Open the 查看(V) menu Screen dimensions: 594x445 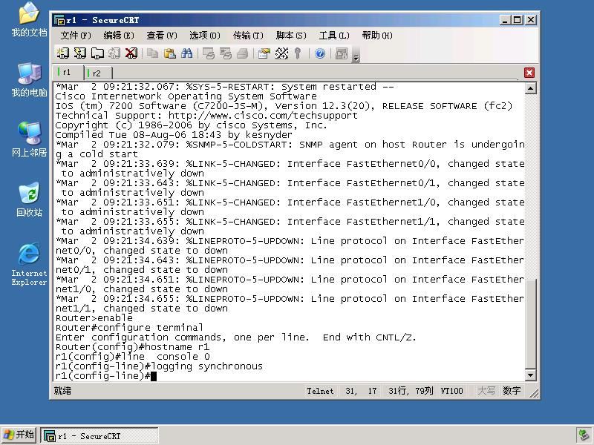point(162,36)
